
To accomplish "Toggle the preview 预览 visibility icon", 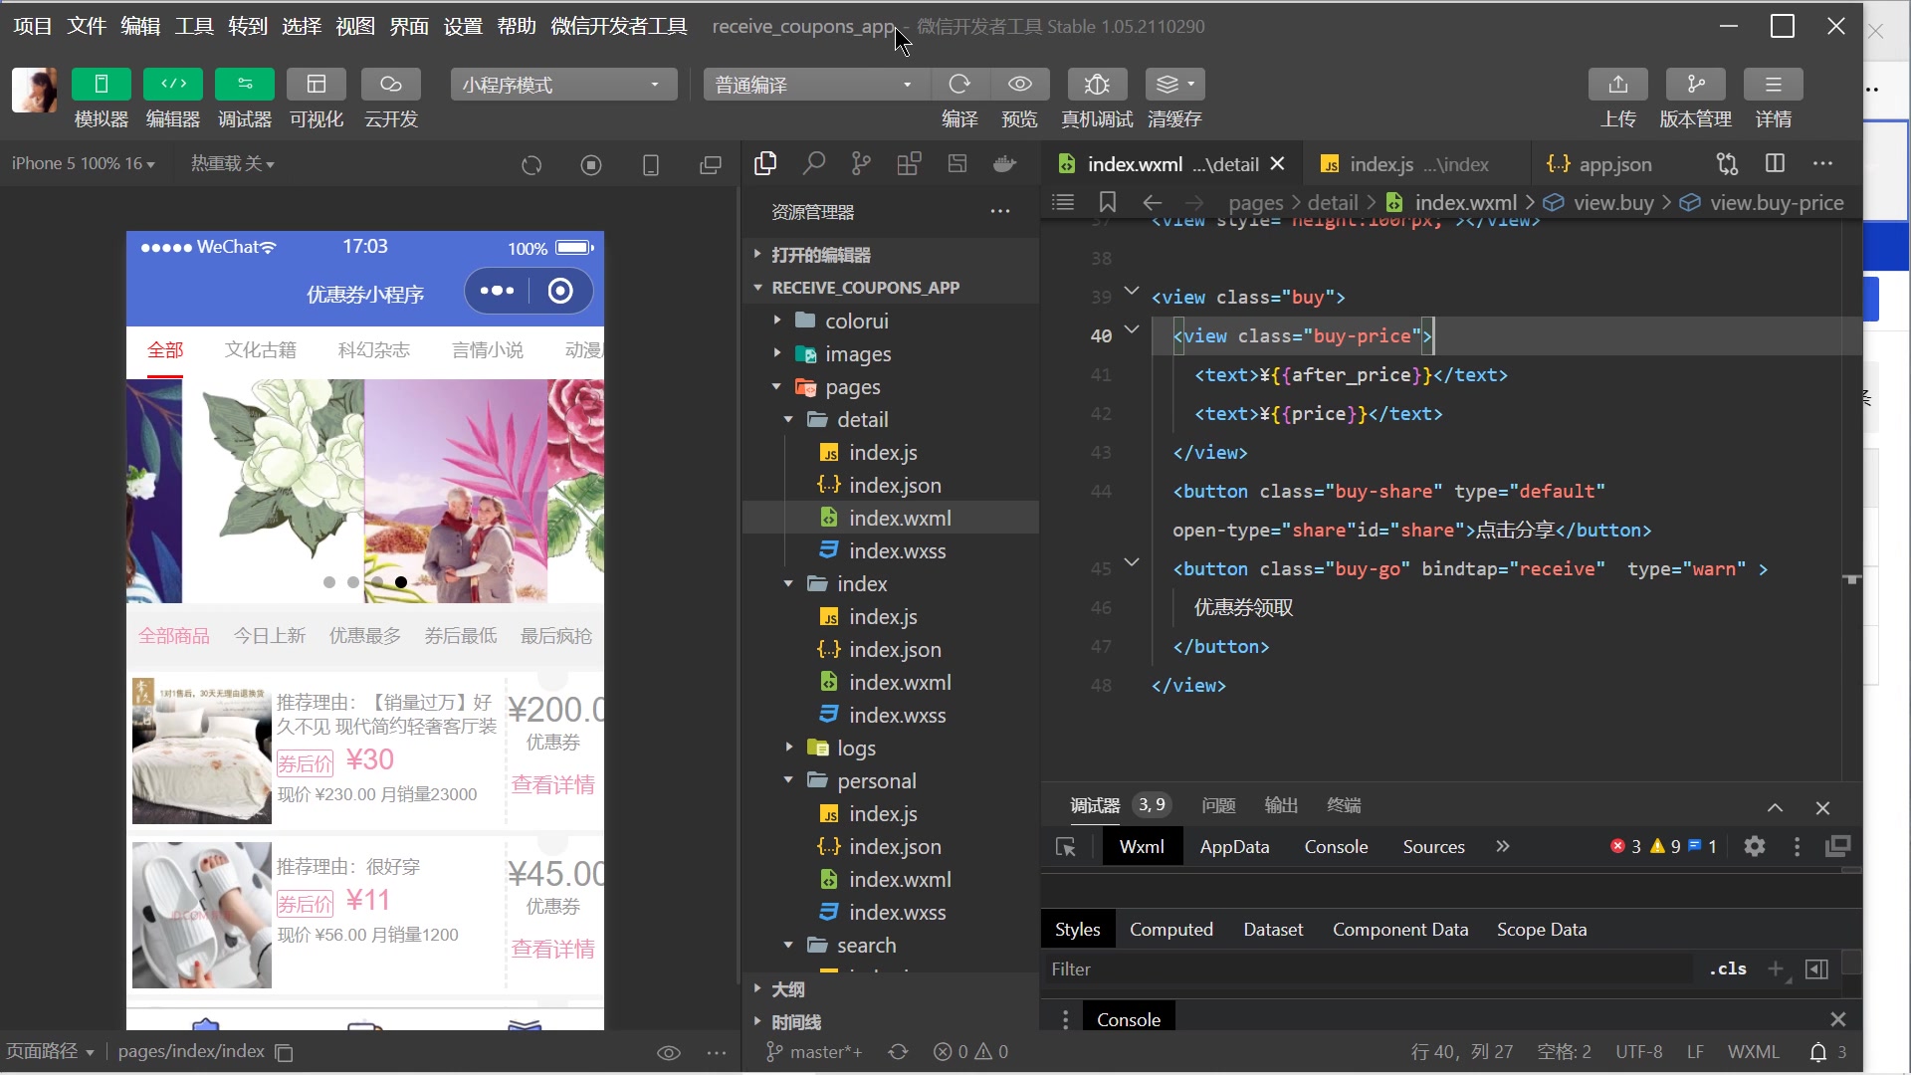I will [1021, 83].
